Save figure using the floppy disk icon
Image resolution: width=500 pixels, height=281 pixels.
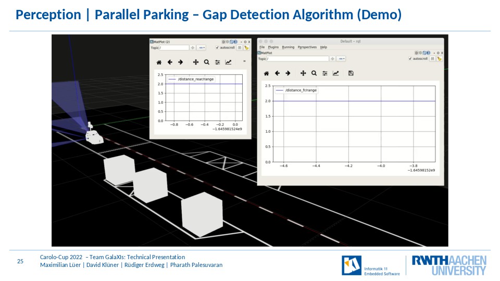click(x=351, y=73)
